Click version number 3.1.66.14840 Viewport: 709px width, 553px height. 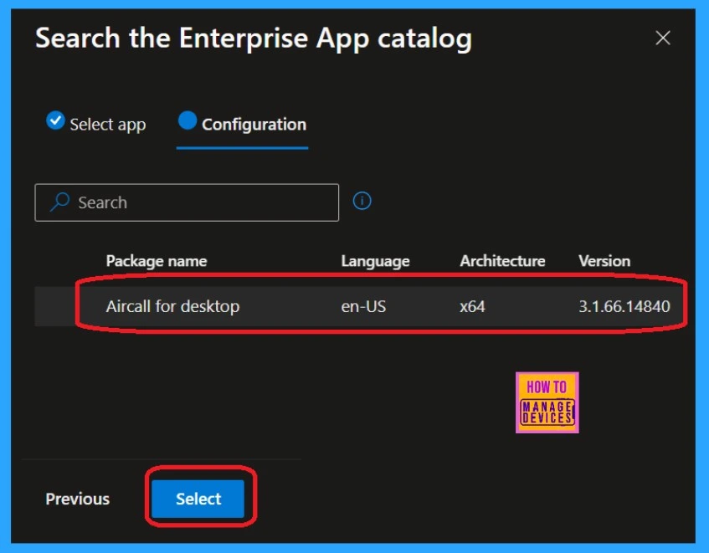point(624,306)
